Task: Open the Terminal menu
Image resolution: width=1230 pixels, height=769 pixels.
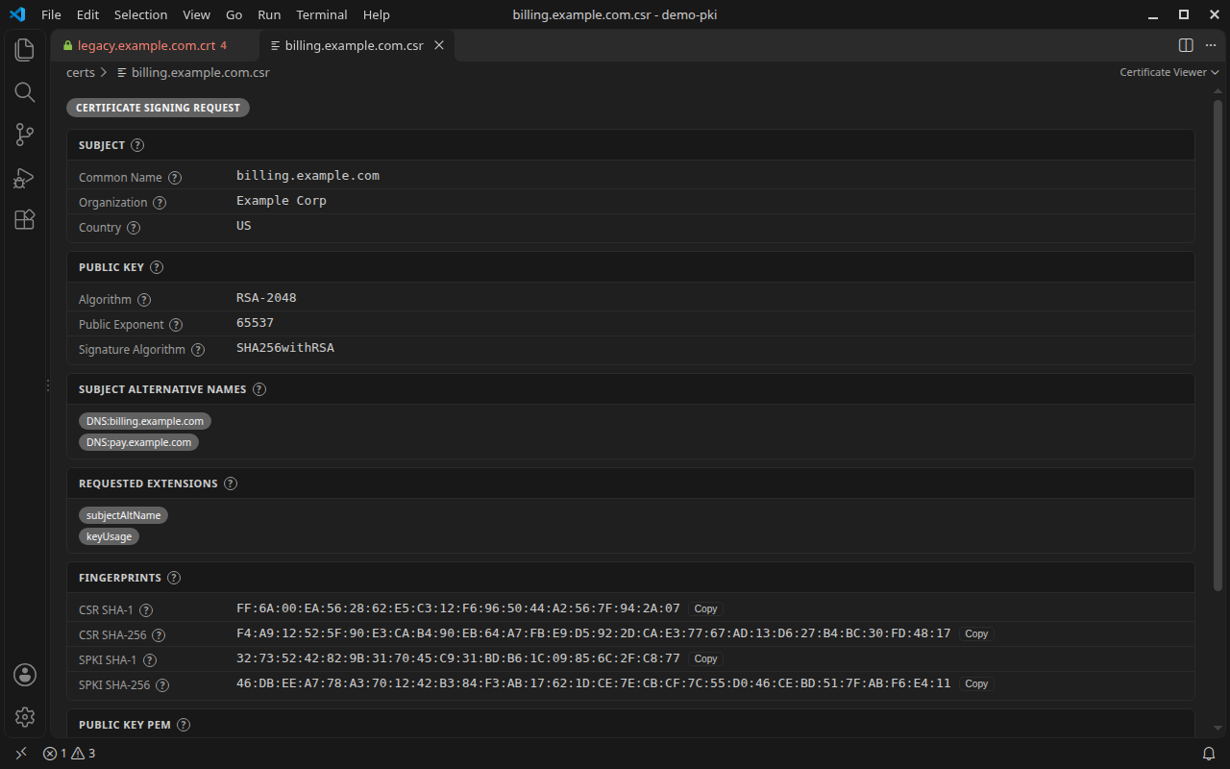Action: [x=322, y=14]
